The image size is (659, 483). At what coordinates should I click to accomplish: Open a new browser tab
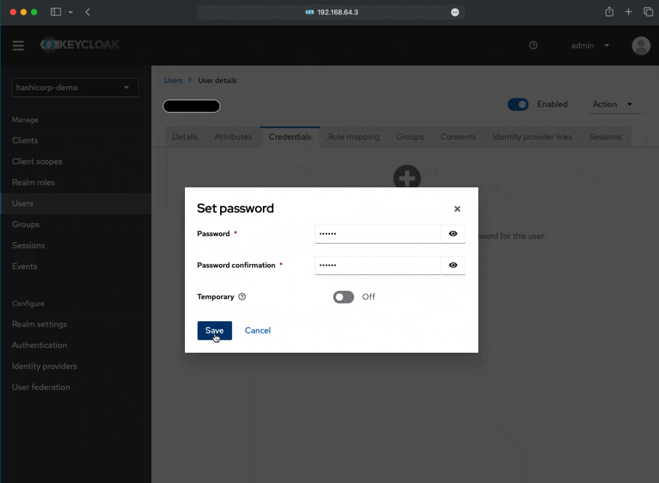coord(629,12)
